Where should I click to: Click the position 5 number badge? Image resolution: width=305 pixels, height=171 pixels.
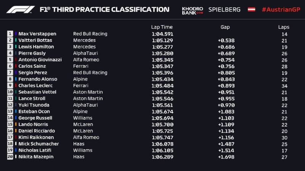pyautogui.click(x=10, y=60)
